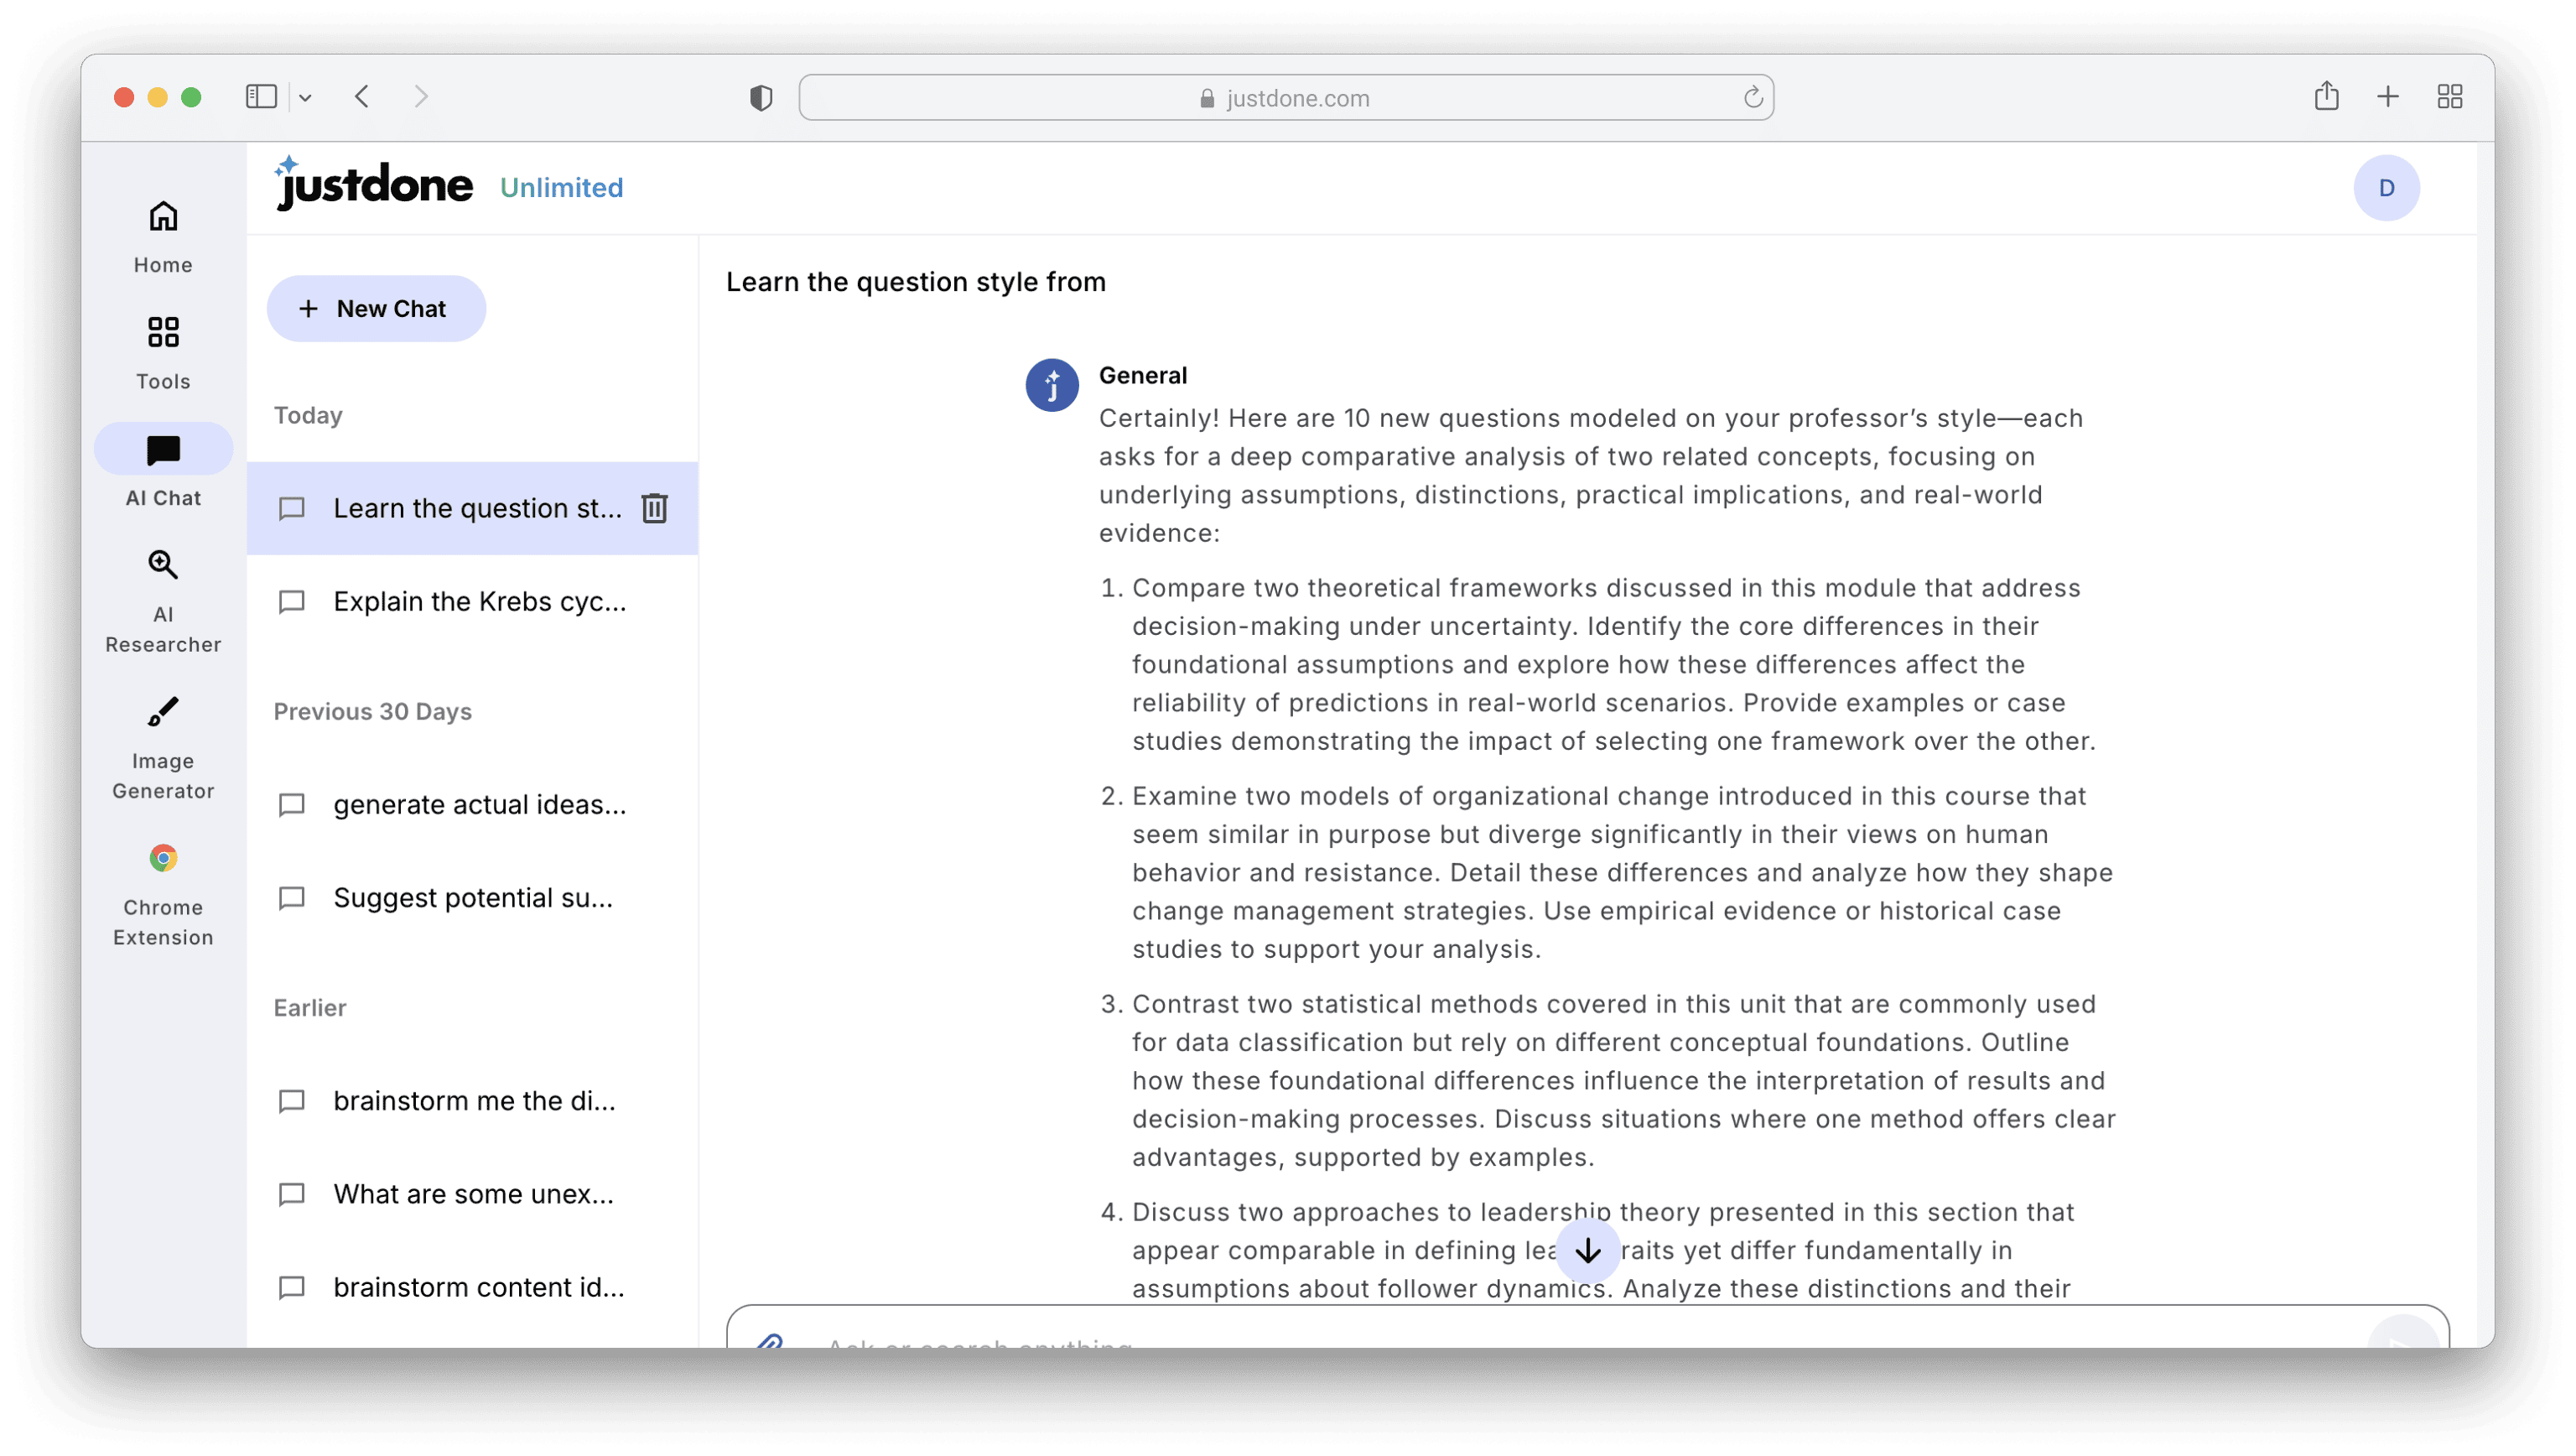Delete the 'Learn the question st...' chat
Screen dimensions: 2576x1456
click(654, 508)
